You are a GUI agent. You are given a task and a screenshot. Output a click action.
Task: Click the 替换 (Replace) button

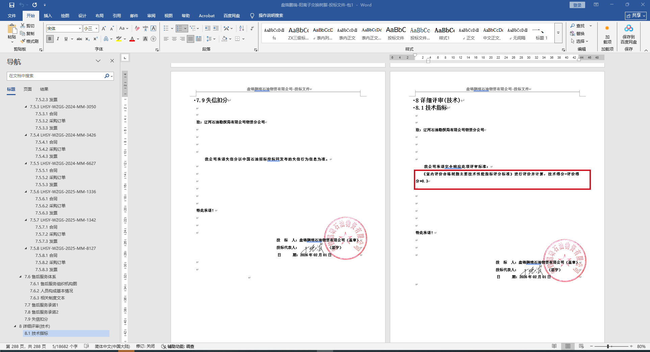578,33
